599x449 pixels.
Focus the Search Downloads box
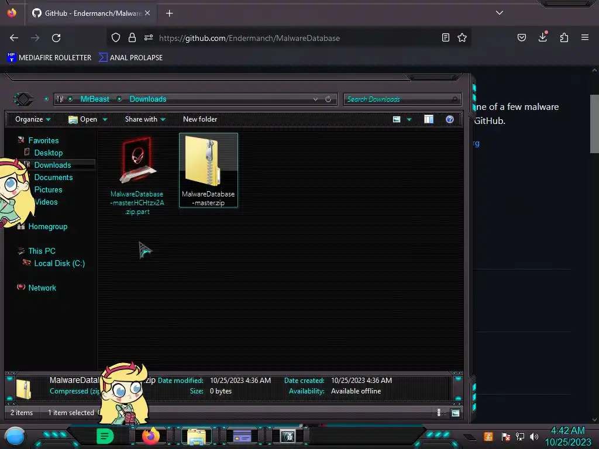(402, 99)
